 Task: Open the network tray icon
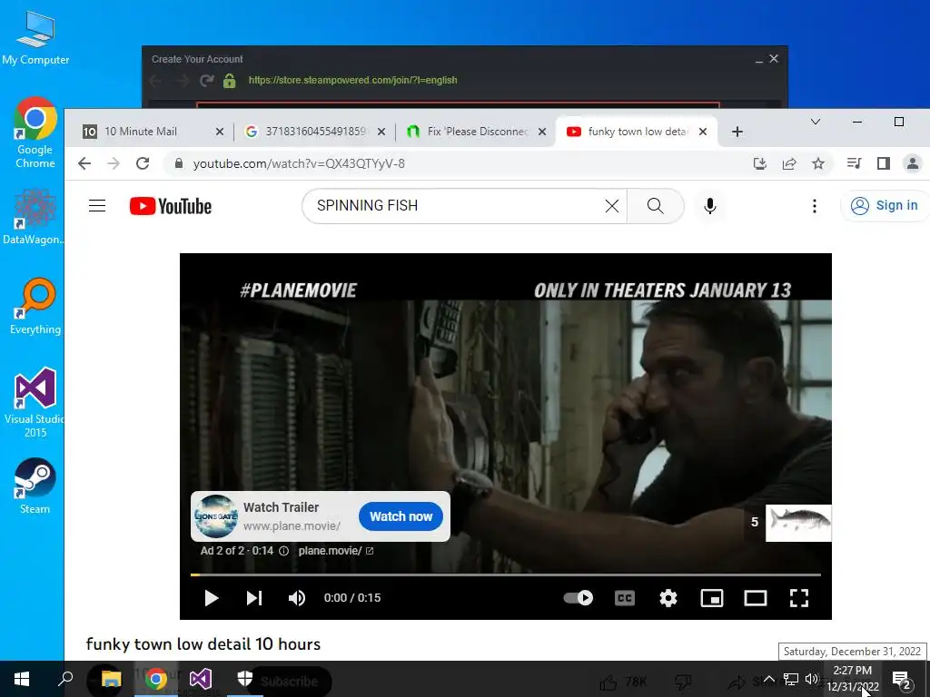791,679
